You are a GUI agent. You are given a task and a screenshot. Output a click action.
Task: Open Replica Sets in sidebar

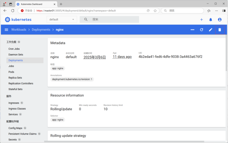click(15, 78)
